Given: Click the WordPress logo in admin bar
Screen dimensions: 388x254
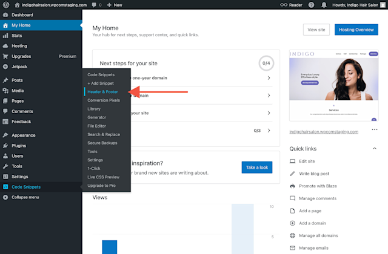Looking at the screenshot, I should 6,5.
